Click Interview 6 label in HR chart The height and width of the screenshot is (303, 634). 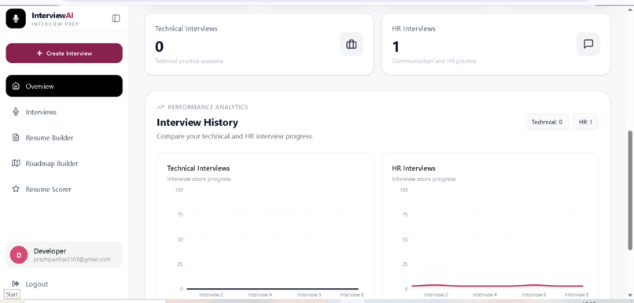(x=534, y=295)
